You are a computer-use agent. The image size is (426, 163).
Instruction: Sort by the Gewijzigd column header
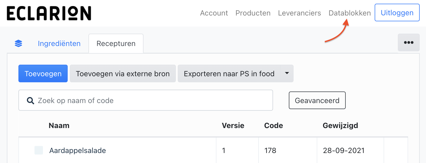tap(340, 126)
